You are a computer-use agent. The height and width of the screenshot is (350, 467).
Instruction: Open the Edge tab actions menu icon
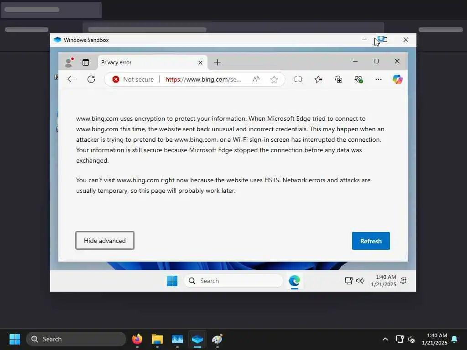pyautogui.click(x=86, y=62)
